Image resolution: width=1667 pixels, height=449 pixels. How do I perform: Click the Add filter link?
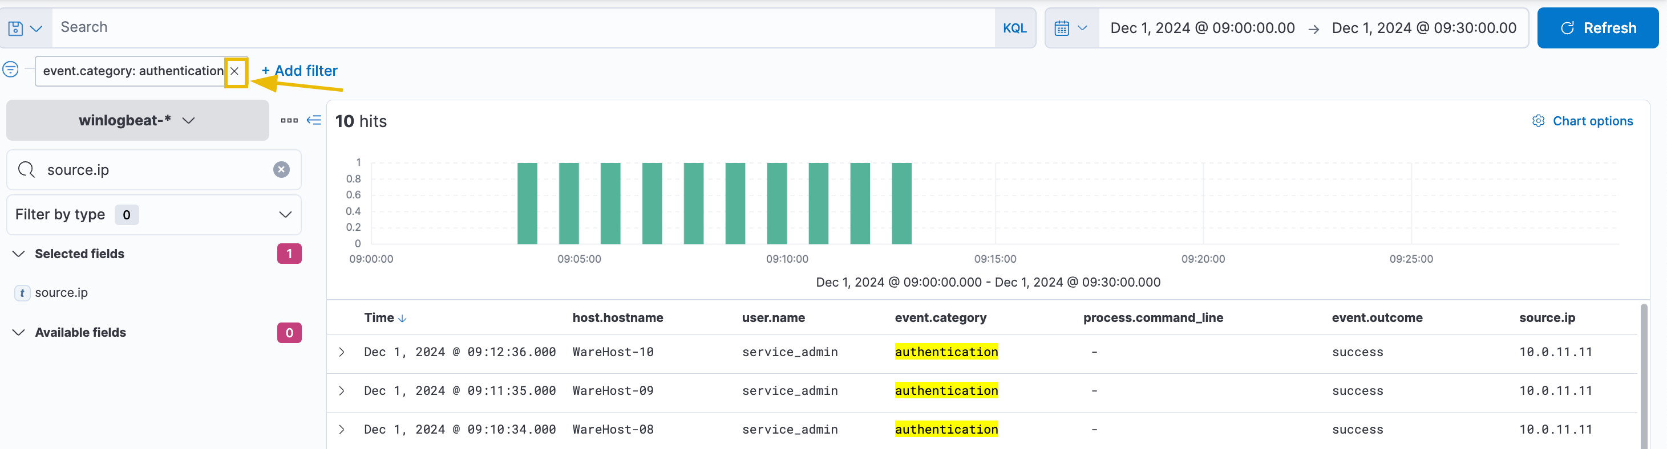click(x=300, y=71)
